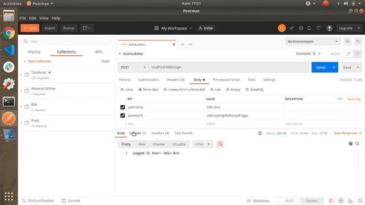This screenshot has width=365, height=205.
Task: Open Find and Replace
Action: point(38,200)
